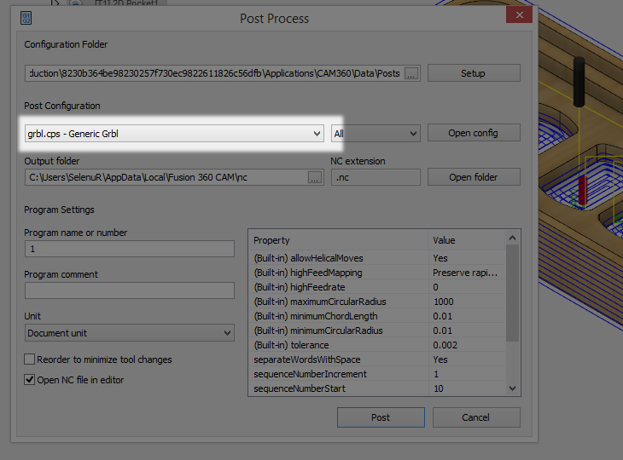Open the Document unit dropdown
623x460 pixels.
[228, 333]
